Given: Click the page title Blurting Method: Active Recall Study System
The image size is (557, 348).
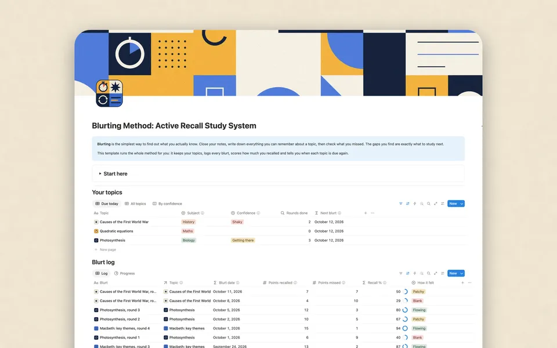Looking at the screenshot, I should coord(174,126).
